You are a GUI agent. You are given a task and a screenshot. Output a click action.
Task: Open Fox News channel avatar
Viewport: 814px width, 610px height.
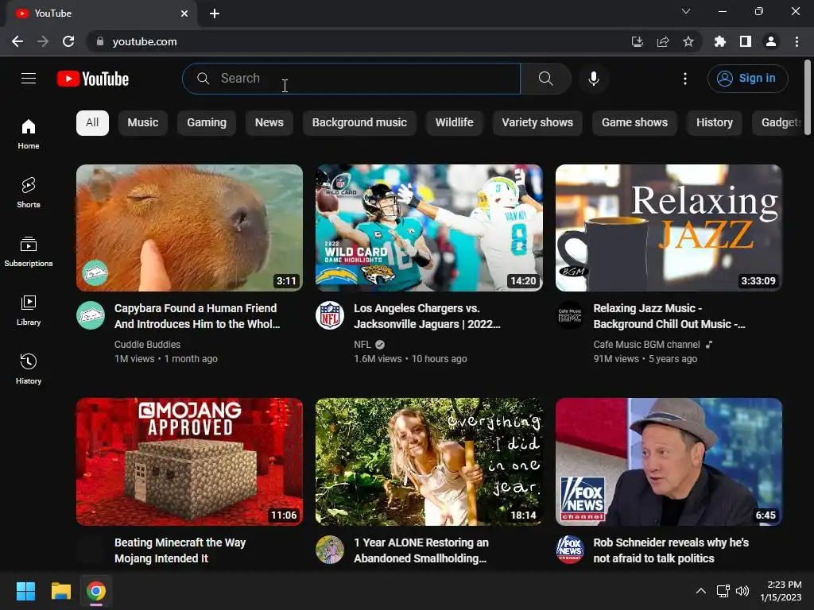tap(570, 550)
